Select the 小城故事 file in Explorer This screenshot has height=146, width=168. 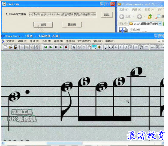pyautogui.click(x=135, y=30)
